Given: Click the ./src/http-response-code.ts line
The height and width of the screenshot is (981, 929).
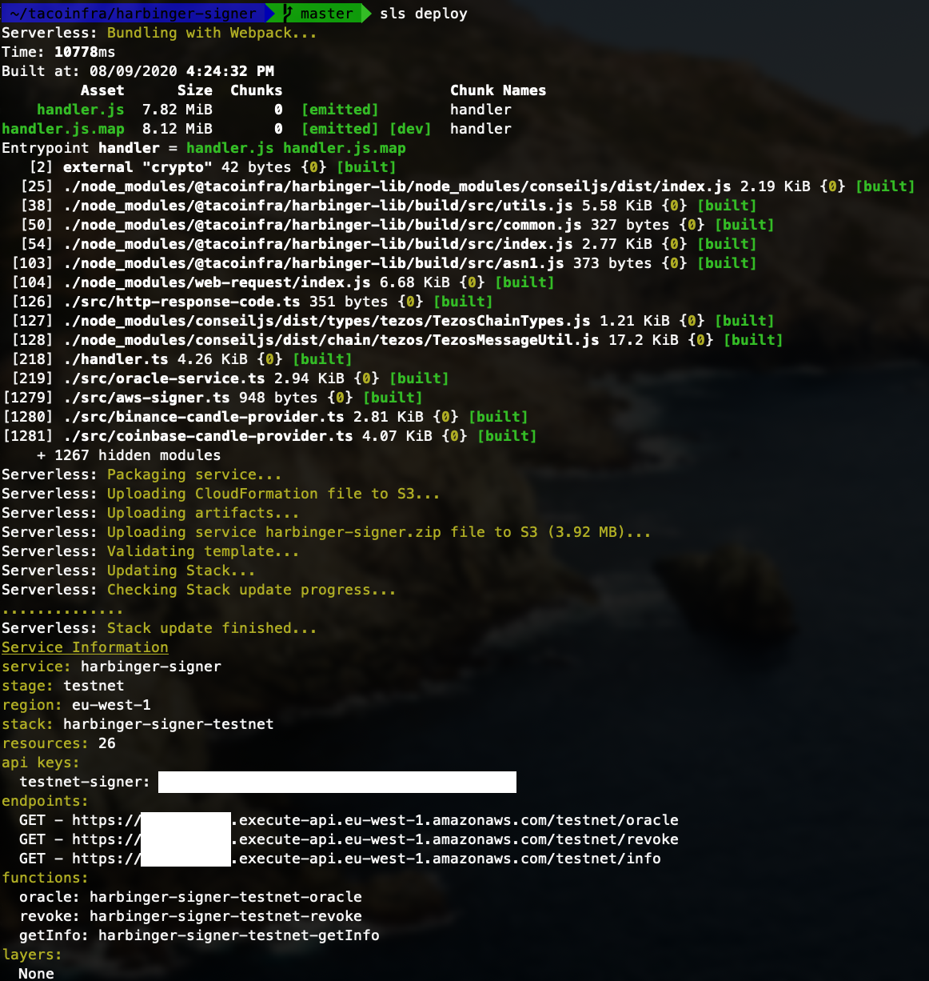Looking at the screenshot, I should click(x=253, y=302).
